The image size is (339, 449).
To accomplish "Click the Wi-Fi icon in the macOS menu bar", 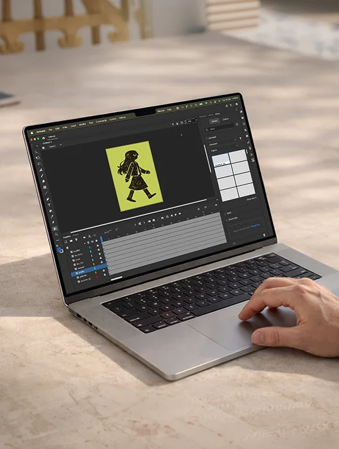I will tap(206, 103).
